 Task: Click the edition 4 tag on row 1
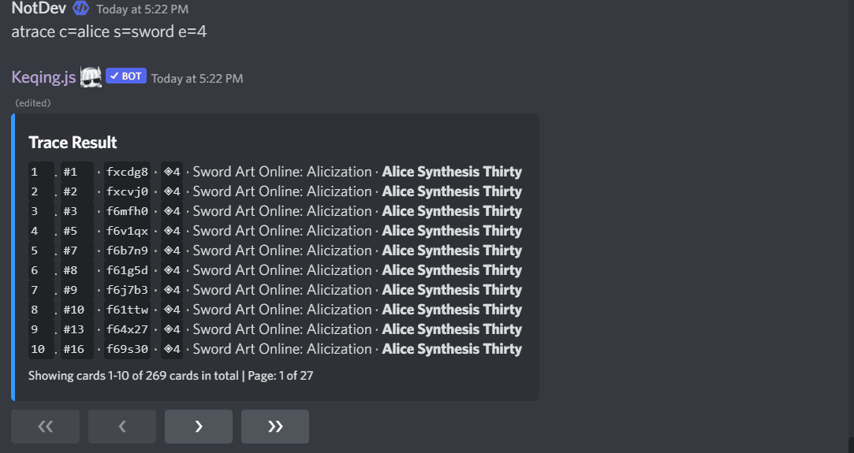coord(172,172)
